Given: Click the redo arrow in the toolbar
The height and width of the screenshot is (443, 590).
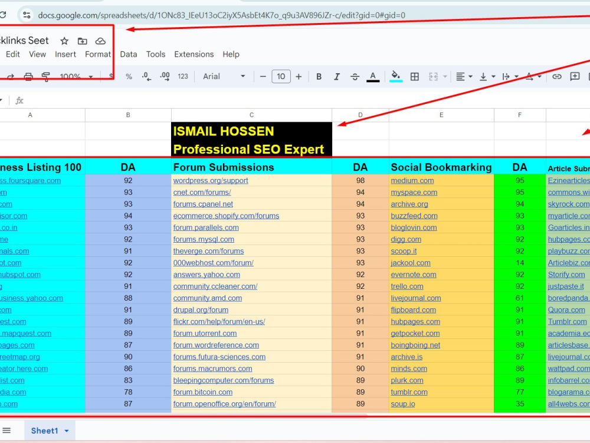Looking at the screenshot, I should (x=11, y=77).
